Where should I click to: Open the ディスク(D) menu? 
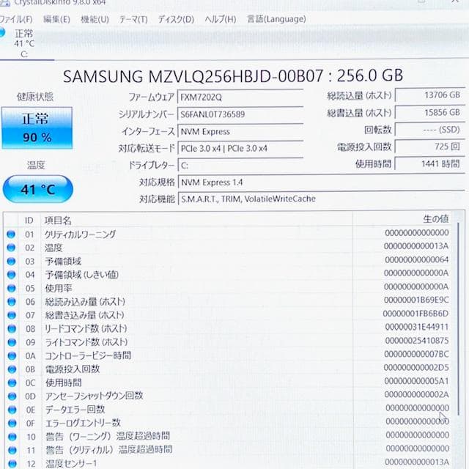[x=176, y=20]
